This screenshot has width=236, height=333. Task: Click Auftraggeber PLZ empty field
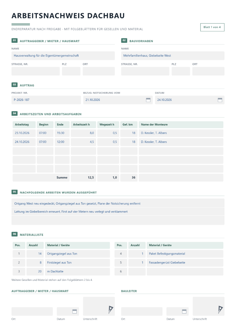click(x=71, y=71)
